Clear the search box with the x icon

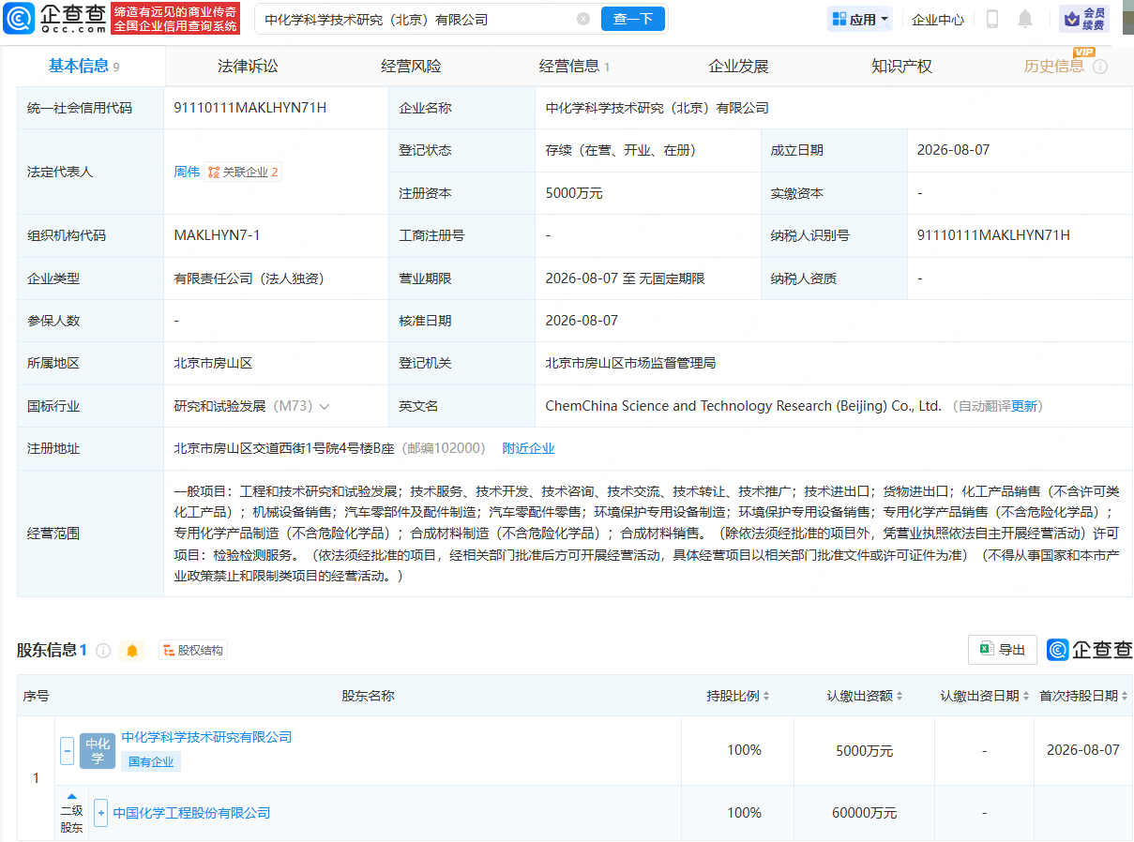[x=583, y=19]
